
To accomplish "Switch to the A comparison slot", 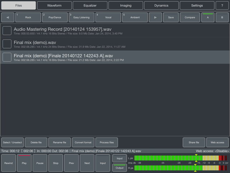I will pos(208,17).
